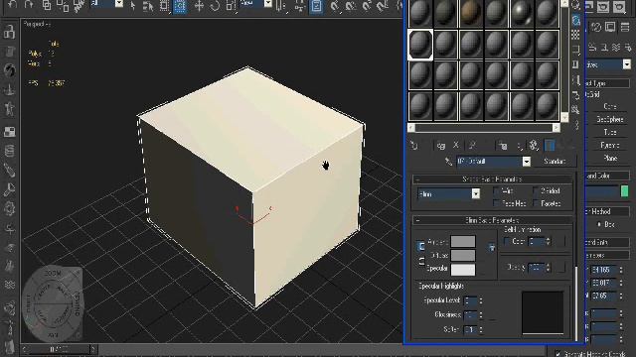This screenshot has width=636, height=357.
Task: Click the green object color swatch
Action: tap(625, 191)
